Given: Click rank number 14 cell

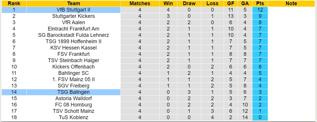Looking at the screenshot, I should coord(14,92).
